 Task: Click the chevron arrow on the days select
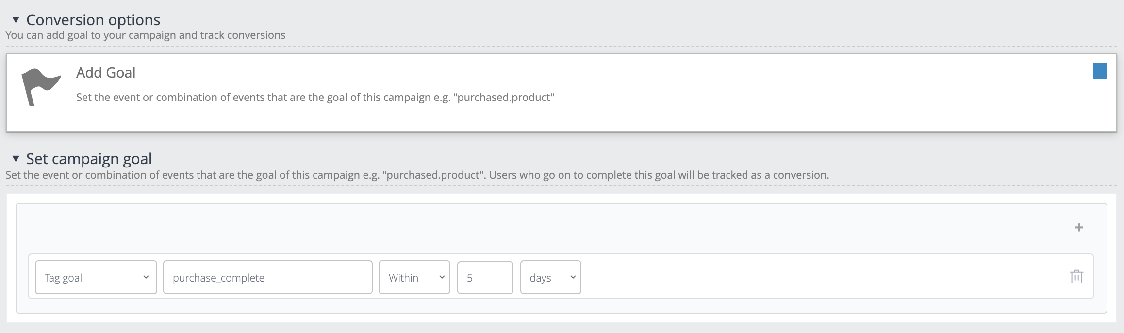pos(573,277)
